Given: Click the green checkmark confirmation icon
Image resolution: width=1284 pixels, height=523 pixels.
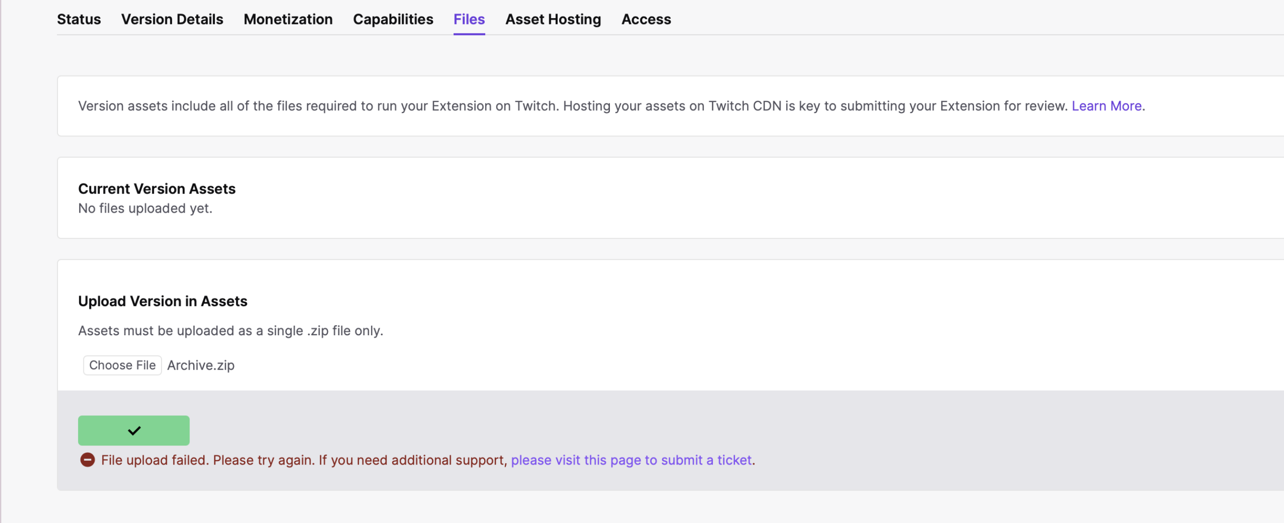Looking at the screenshot, I should [133, 430].
